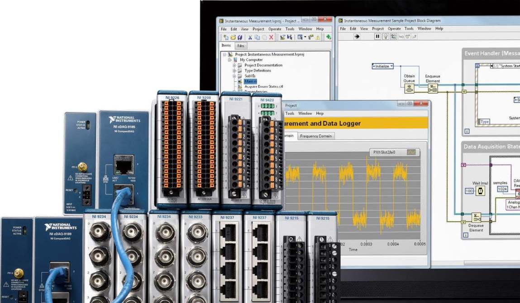Click the Wait (ms) timer node
The image size is (520, 303).
point(480,191)
